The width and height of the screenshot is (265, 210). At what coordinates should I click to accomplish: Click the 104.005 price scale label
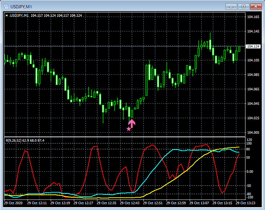[x=253, y=132]
